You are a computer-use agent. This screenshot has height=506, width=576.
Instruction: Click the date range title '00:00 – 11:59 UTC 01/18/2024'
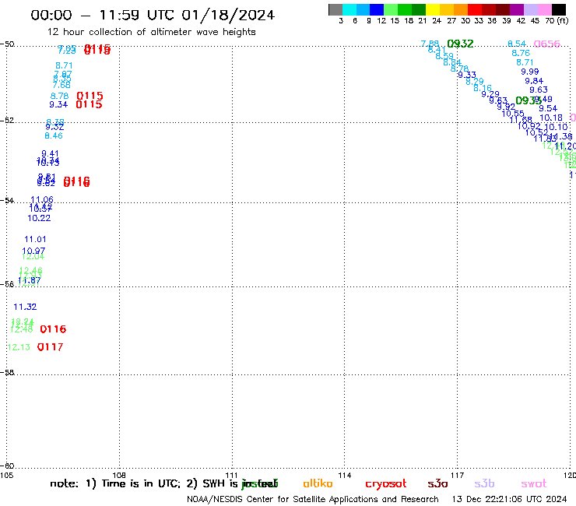coord(153,15)
